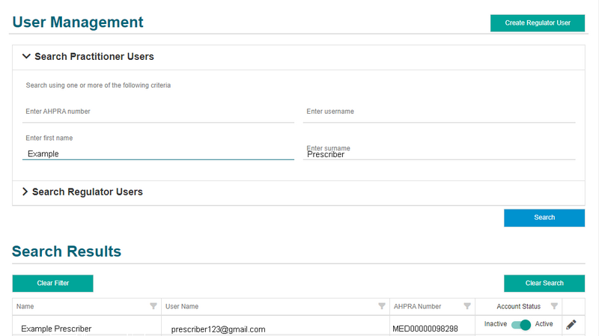Click into the Enter username field
This screenshot has width=599, height=336.
(x=440, y=112)
